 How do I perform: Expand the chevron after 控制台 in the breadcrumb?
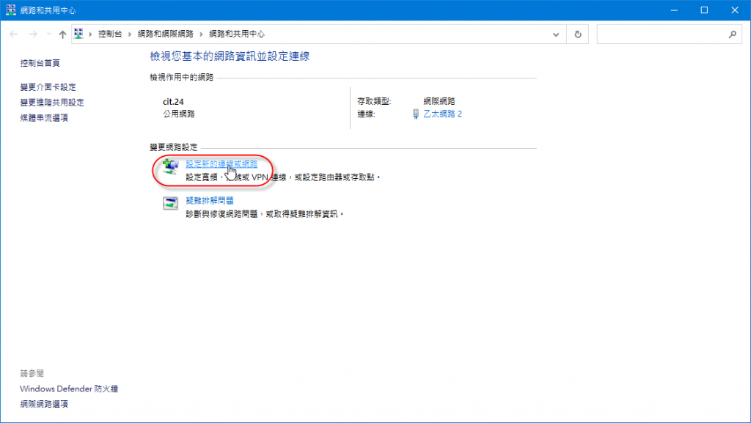[x=131, y=34]
